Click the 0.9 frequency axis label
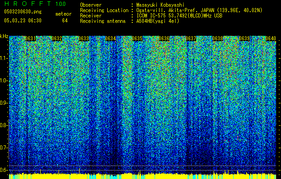281x179 pixels. point(4,103)
